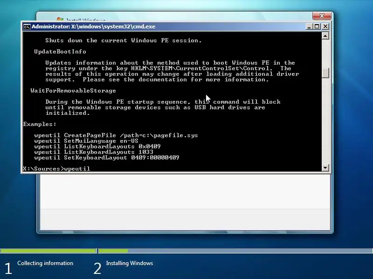373x279 pixels.
Task: Click 'wpeutil CreatePageFile /path=c:\pagefile.sys' line
Action: [x=116, y=135]
